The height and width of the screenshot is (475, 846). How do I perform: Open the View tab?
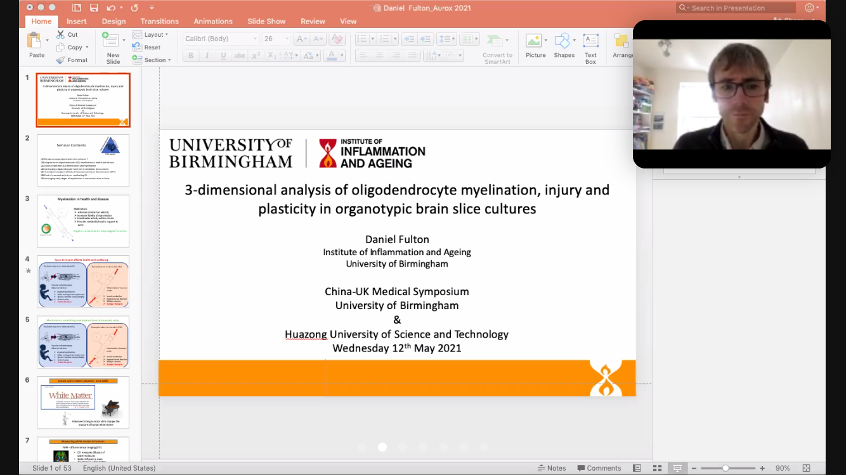348,21
